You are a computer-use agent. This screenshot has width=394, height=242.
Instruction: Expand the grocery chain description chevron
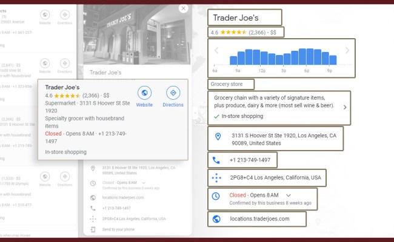pos(345,107)
